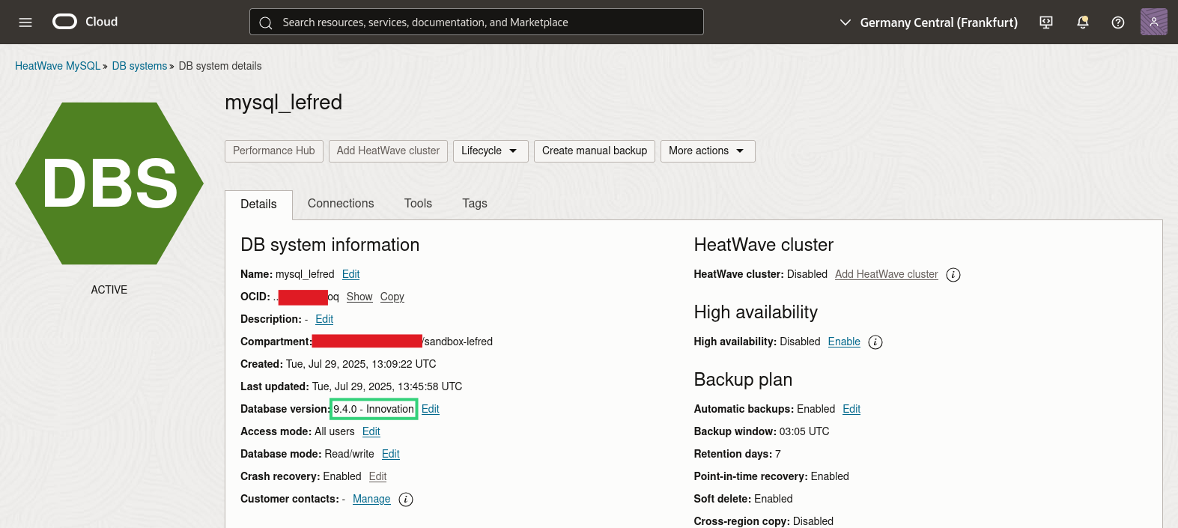Image resolution: width=1178 pixels, height=528 pixels.
Task: Click the ACTIVE status label
Action: 109,290
